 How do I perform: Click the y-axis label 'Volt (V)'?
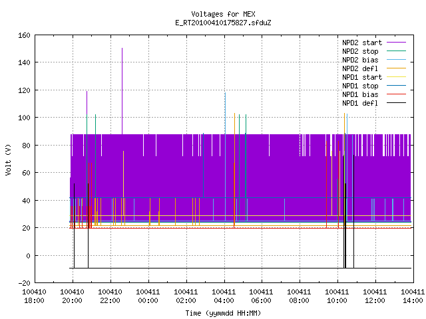click(x=8, y=159)
